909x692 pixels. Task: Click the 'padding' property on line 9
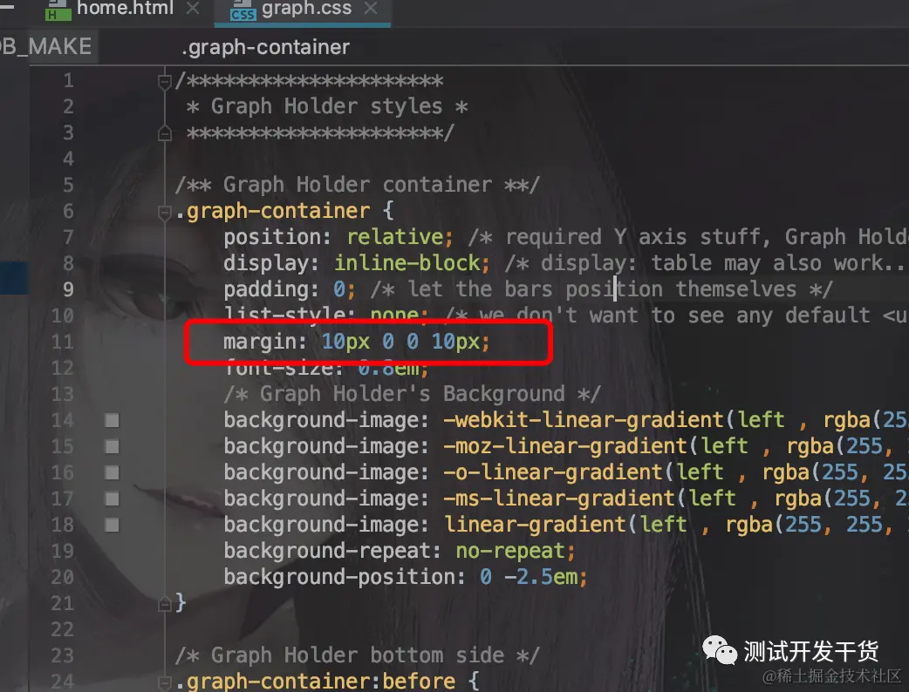(x=265, y=289)
